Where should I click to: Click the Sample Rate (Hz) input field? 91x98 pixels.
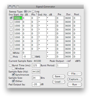(36, 71)
